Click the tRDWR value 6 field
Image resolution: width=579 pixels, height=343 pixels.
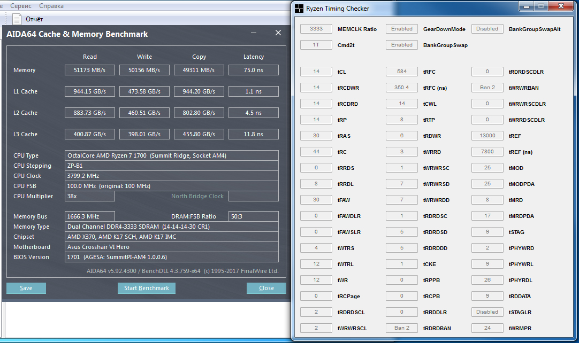[402, 136]
